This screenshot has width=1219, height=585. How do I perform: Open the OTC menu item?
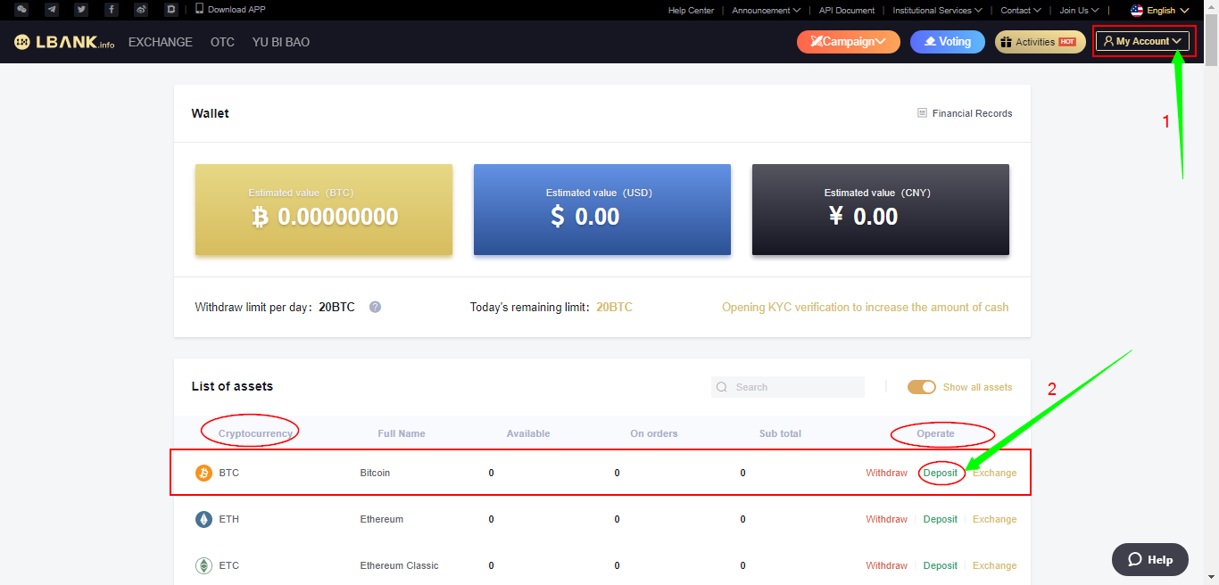coord(222,42)
